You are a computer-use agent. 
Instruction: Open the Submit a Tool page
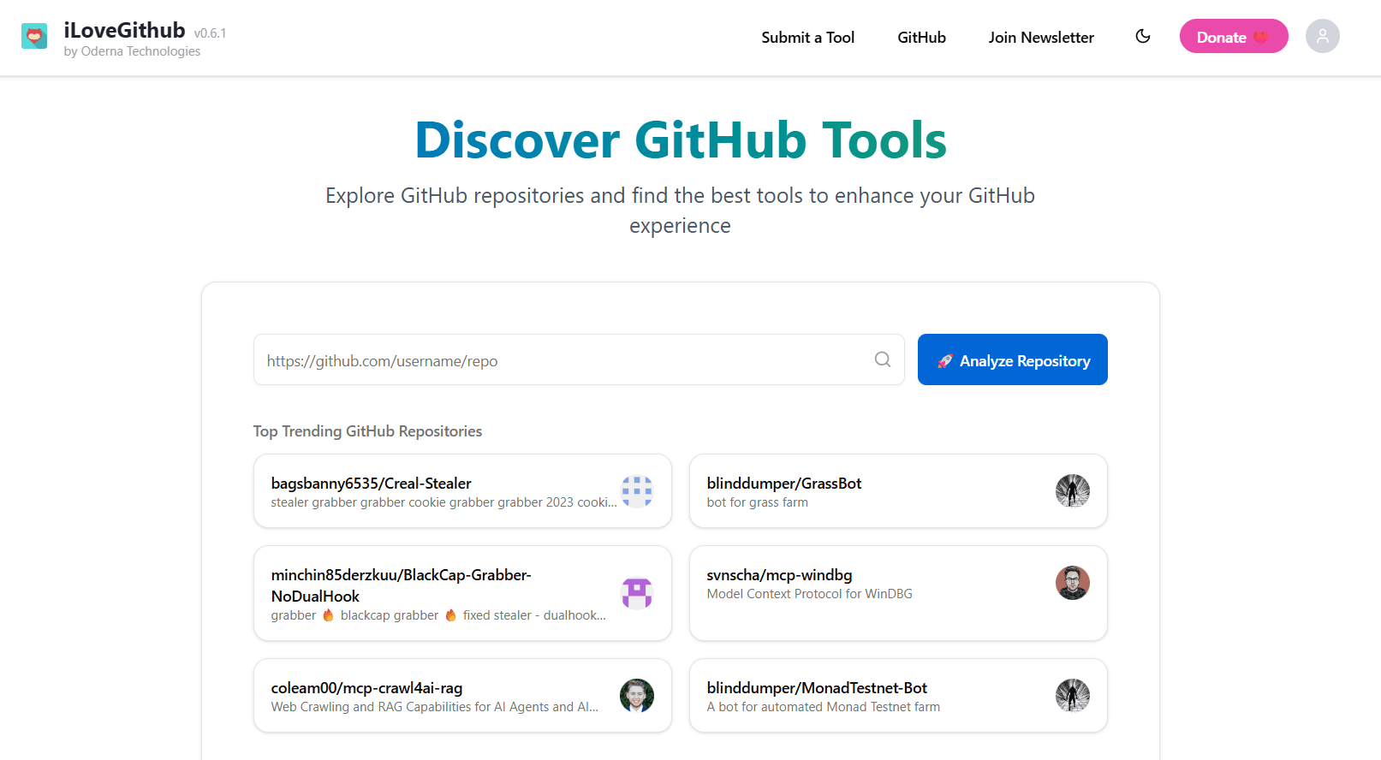(x=807, y=38)
